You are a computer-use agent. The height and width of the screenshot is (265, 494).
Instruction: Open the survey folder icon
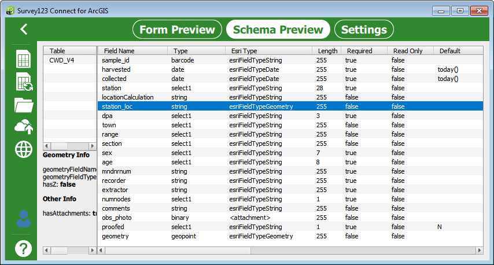click(x=24, y=105)
